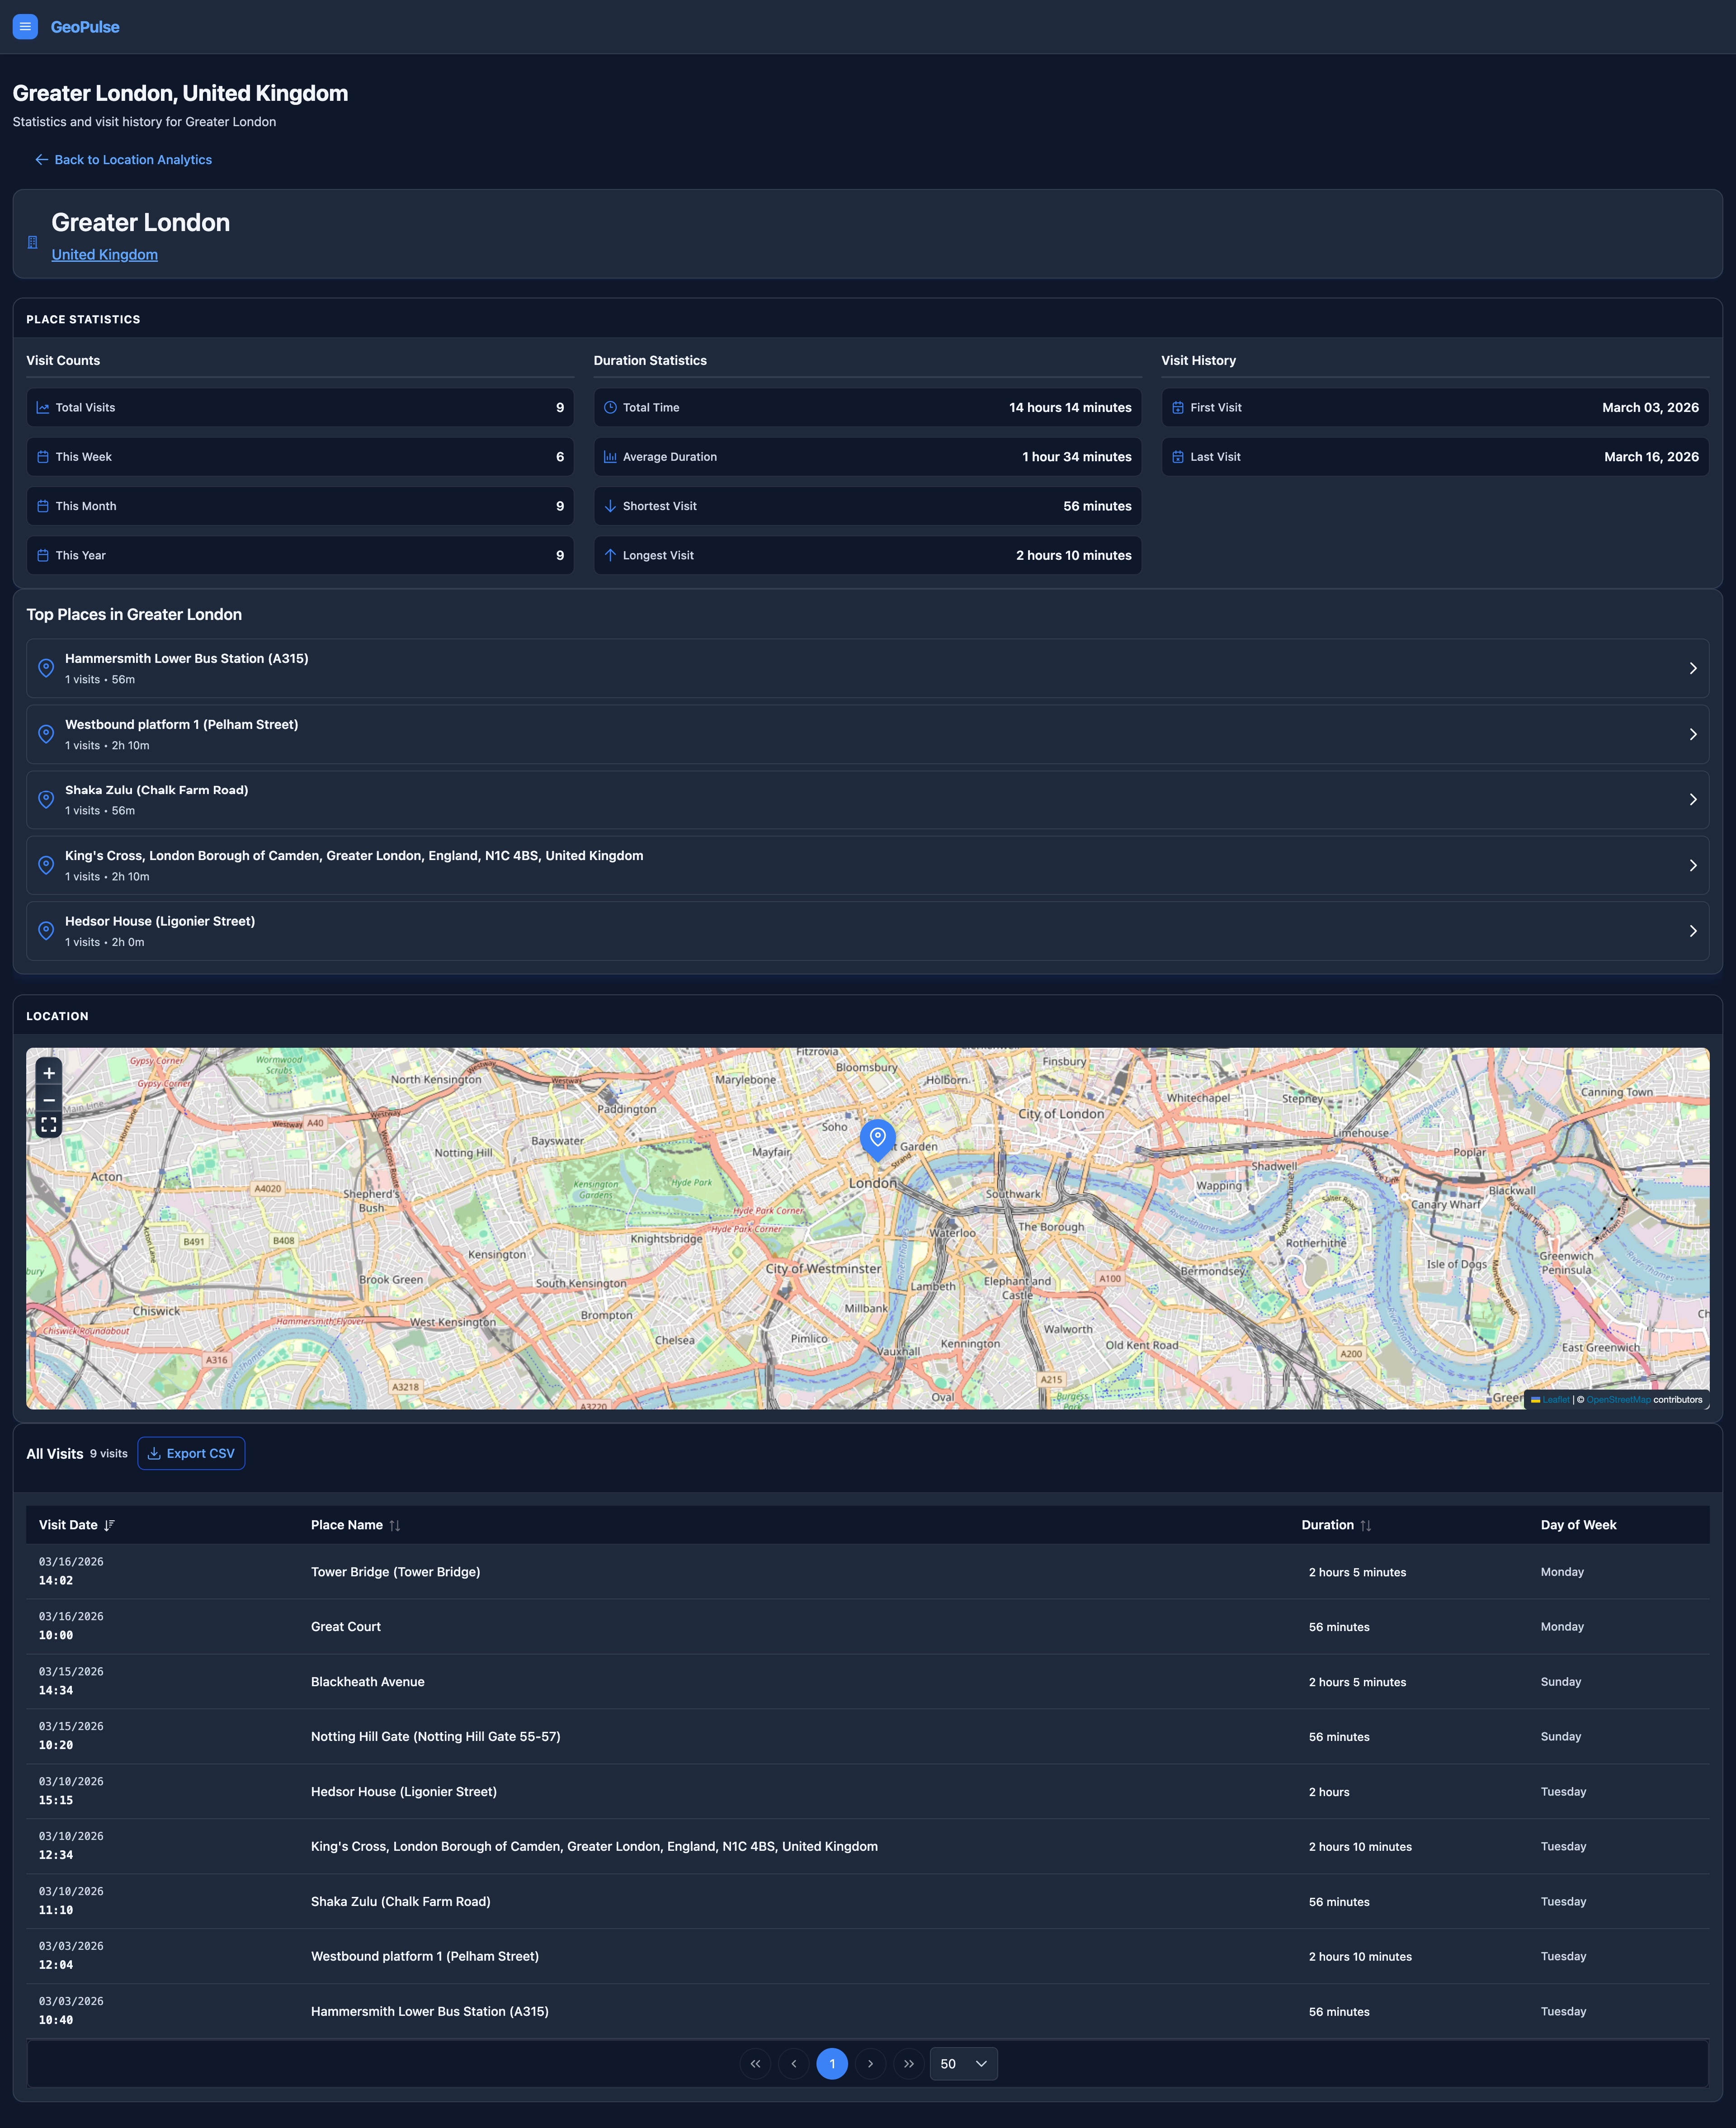Select page 1 in pagination
Screen dimensions: 1736x2128
point(832,2063)
